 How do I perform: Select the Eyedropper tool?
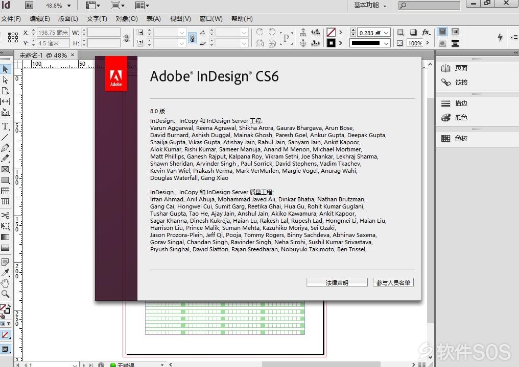tap(5, 273)
